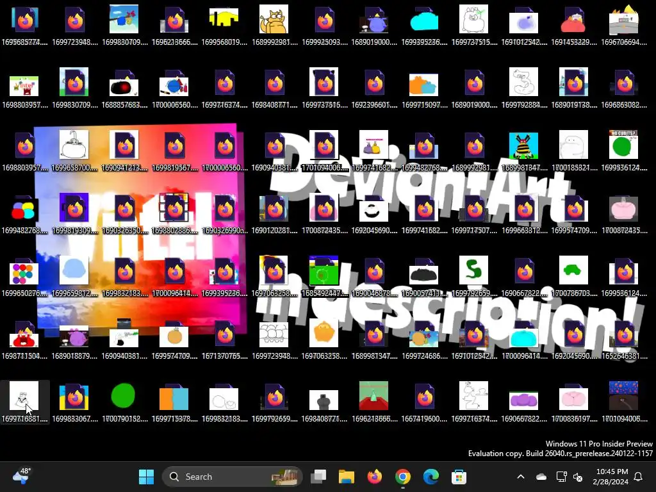This screenshot has height=492, width=656.
Task: Select the light blue blob file 1699659812
Action: tap(74, 276)
